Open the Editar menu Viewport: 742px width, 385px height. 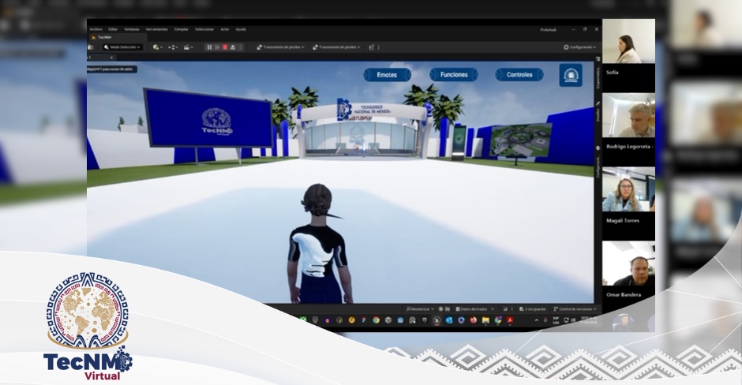[x=113, y=29]
